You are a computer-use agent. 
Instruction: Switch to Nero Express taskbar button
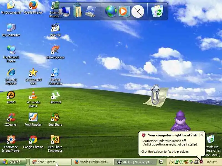click(x=51, y=162)
